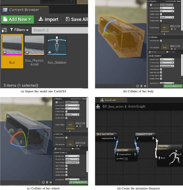Click Simple Collision use-selected arrow, Default physics panel

(172, 29)
